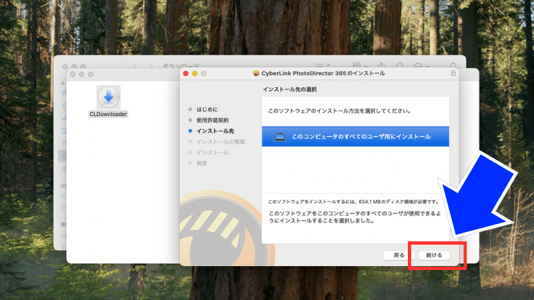Image resolution: width=534 pixels, height=300 pixels.
Task: Click the 続ける button in installer
Action: coord(434,255)
